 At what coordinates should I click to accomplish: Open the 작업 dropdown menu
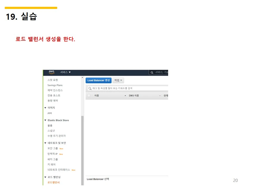pyautogui.click(x=118, y=80)
